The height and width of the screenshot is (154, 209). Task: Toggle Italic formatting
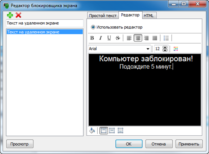tap(101, 38)
